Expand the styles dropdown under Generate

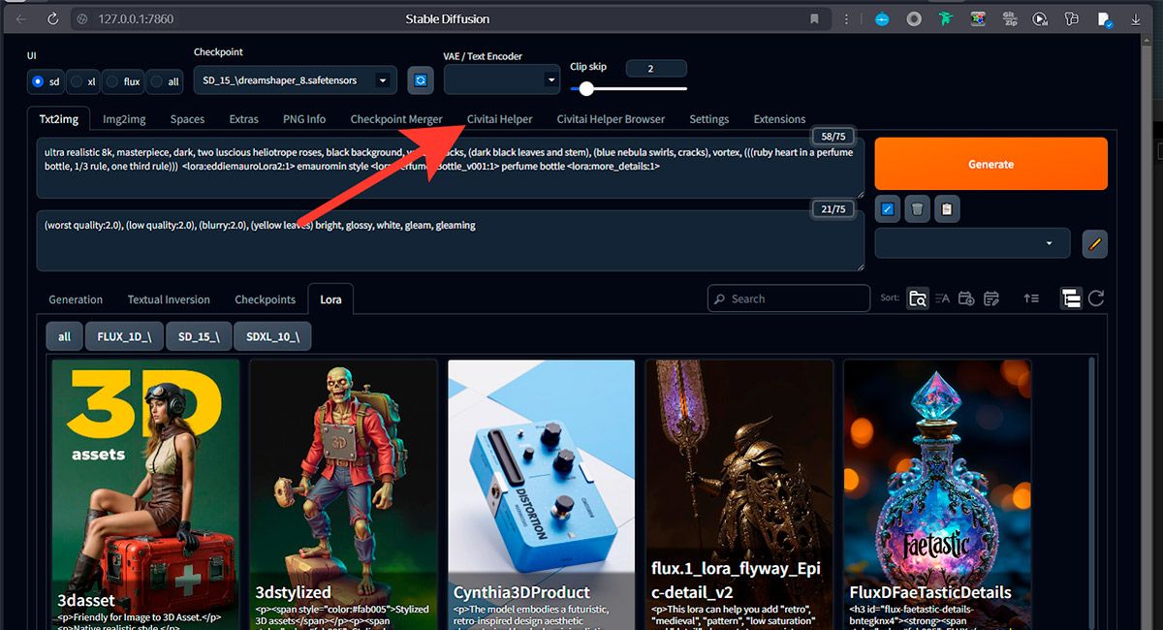click(x=972, y=243)
